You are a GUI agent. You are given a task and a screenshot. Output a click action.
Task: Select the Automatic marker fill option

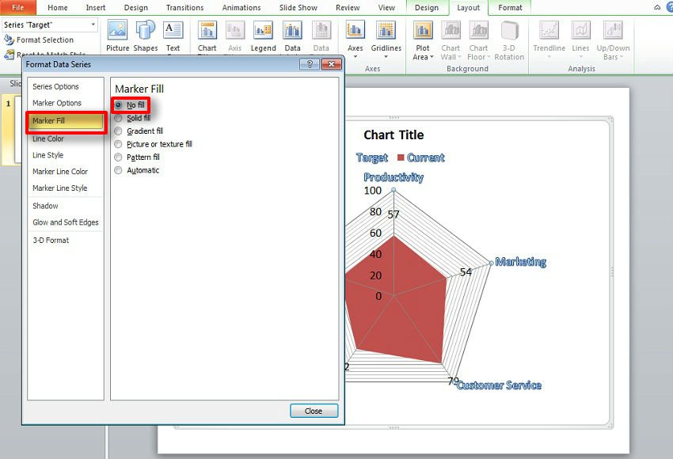[x=119, y=170]
